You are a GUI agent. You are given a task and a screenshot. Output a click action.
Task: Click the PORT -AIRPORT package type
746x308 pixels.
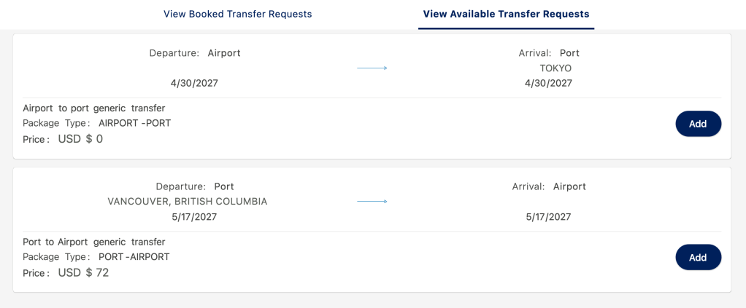(x=134, y=257)
